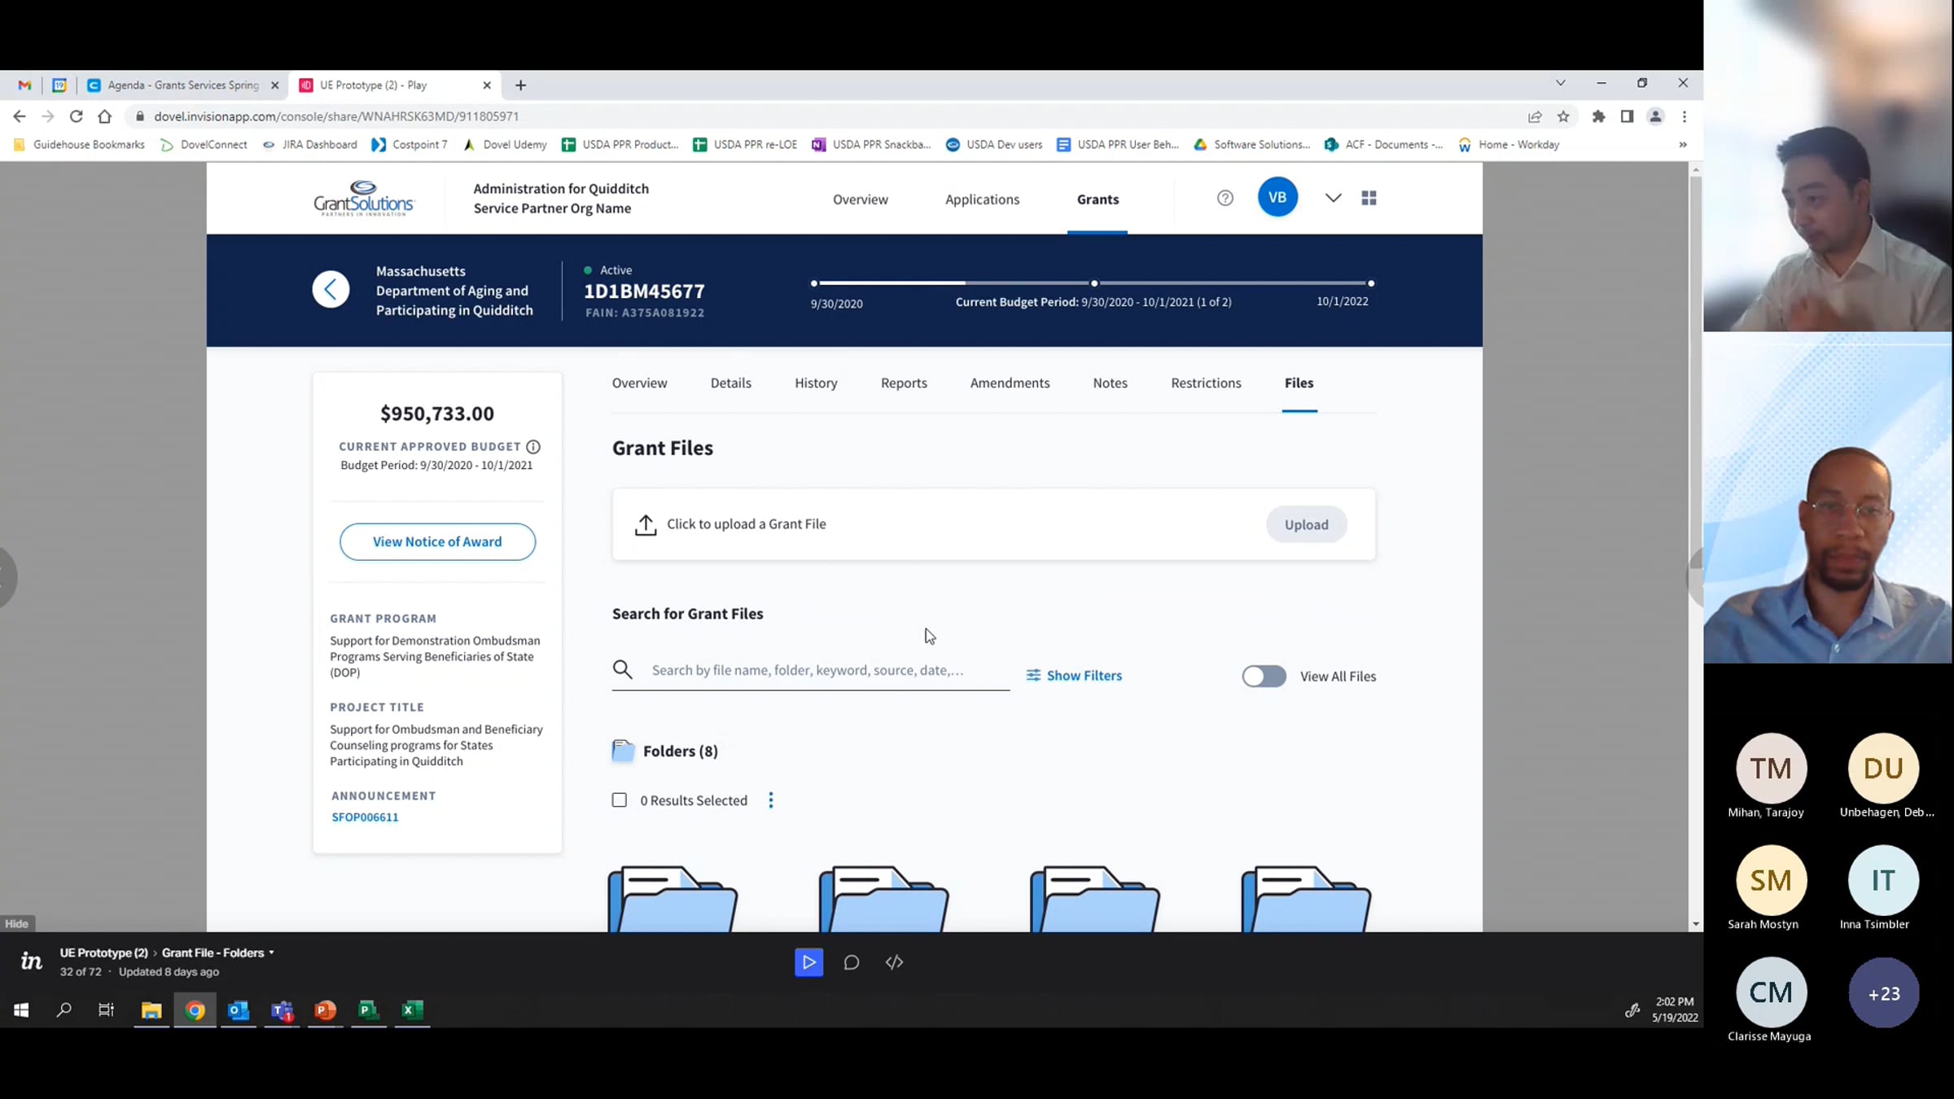Go back using the white circular arrow
Image resolution: width=1954 pixels, height=1099 pixels.
pos(331,289)
